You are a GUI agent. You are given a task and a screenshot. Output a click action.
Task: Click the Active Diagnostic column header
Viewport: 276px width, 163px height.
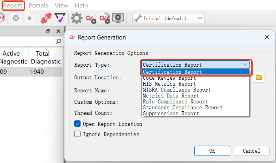click(13, 57)
